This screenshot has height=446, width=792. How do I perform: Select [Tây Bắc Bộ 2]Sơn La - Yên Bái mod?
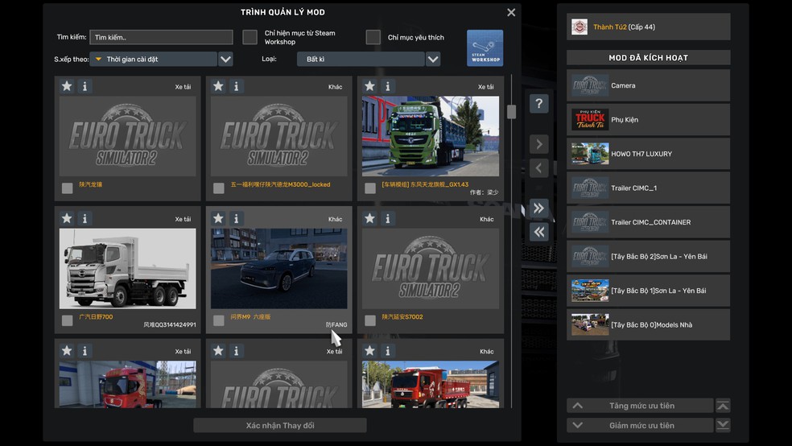[649, 257]
